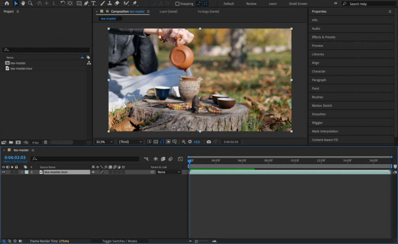398x244 pixels.
Task: Select the Type tool
Action: [x=93, y=3]
